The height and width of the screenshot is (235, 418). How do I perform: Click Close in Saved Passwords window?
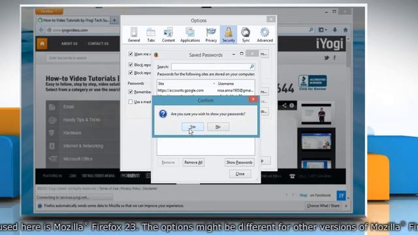(240, 174)
